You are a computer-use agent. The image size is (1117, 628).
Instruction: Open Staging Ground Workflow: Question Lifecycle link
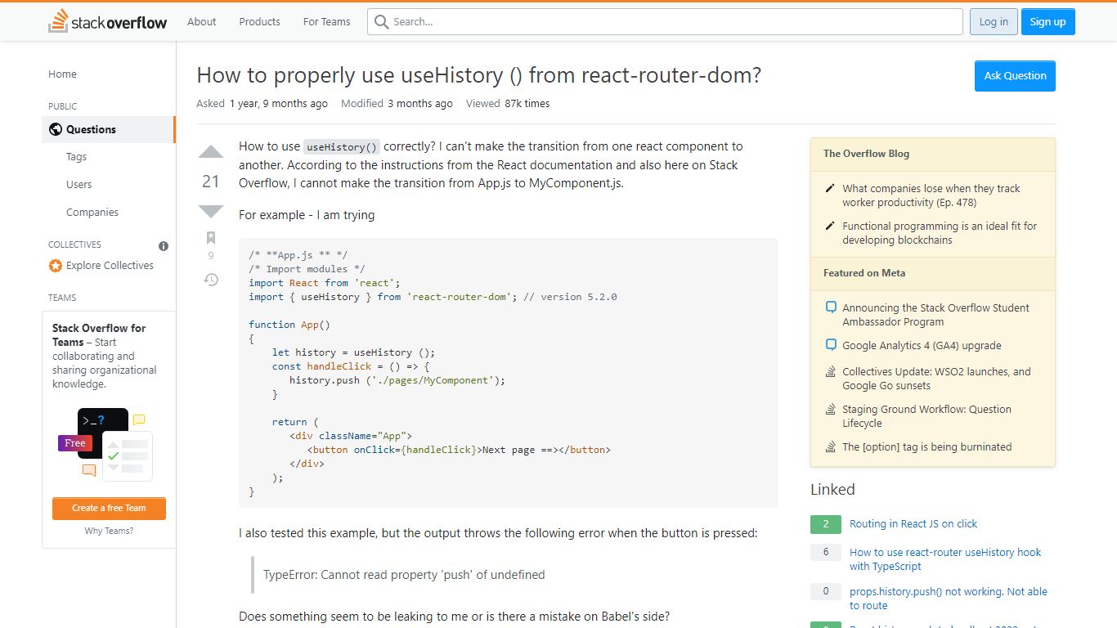coord(926,416)
